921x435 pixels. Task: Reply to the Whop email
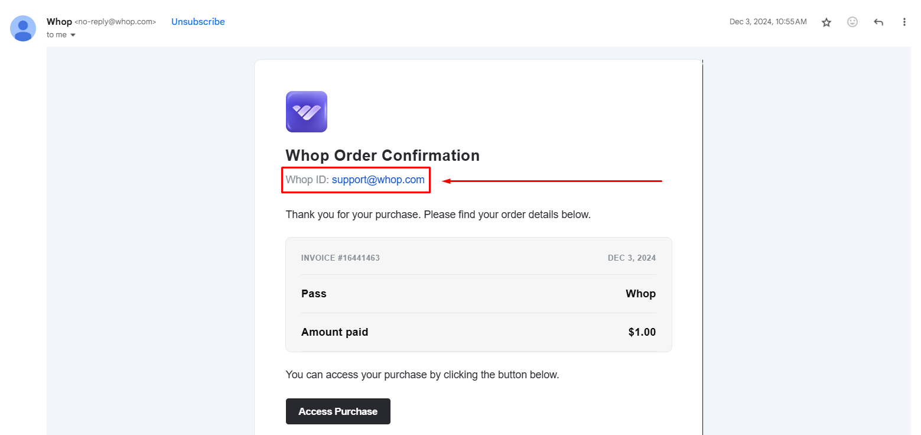[x=878, y=22]
